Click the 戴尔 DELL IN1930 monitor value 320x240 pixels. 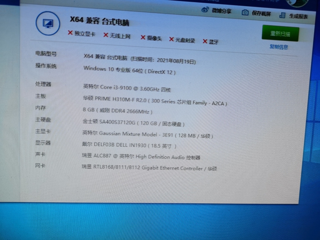tap(129, 145)
